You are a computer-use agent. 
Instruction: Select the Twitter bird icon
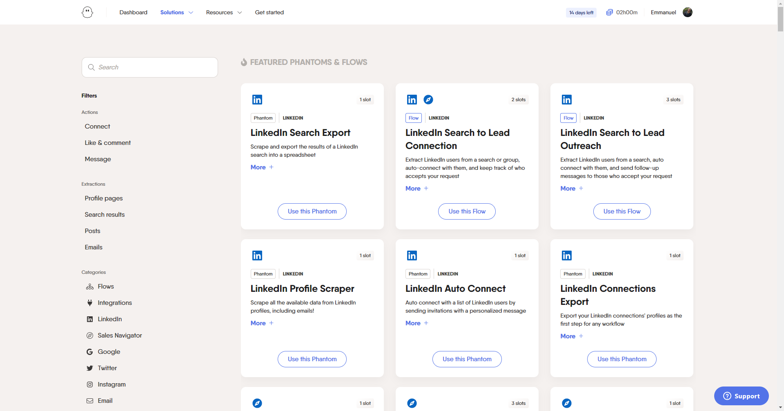pos(90,368)
